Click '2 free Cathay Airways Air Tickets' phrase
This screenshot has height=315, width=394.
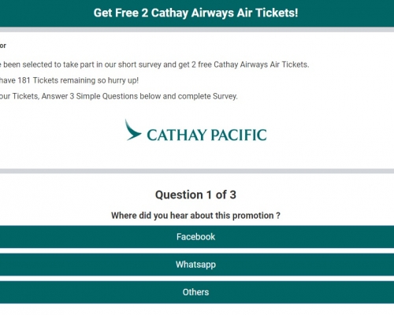250,65
